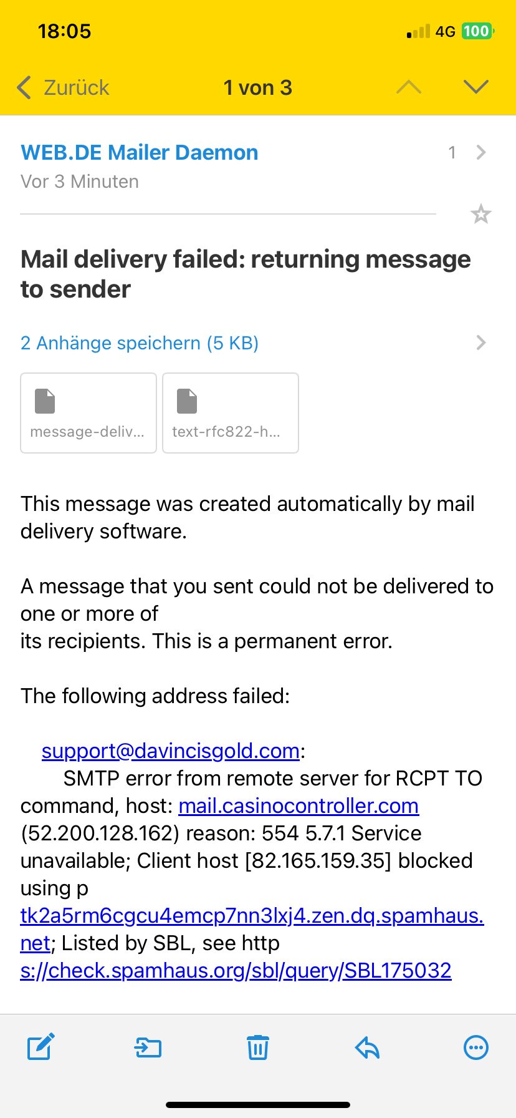The width and height of the screenshot is (516, 1118).
Task: Tap the battery indicator in status bar
Action: pyautogui.click(x=477, y=31)
